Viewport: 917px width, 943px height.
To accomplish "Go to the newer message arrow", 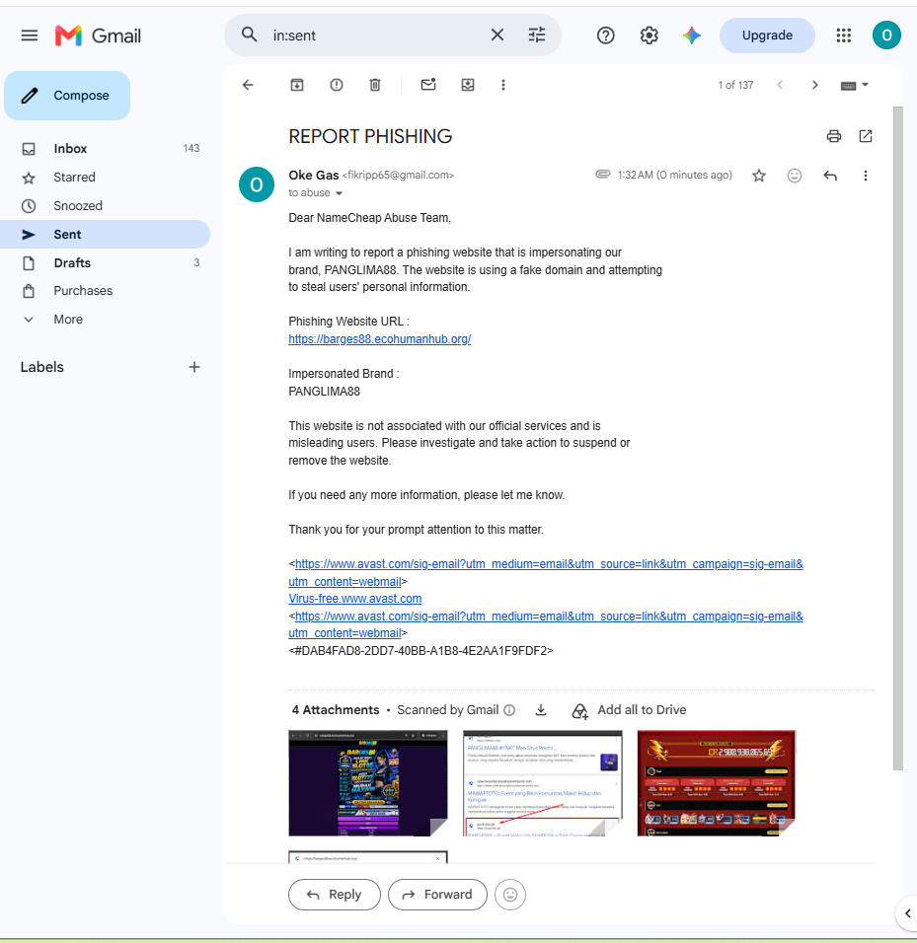I will coord(780,85).
